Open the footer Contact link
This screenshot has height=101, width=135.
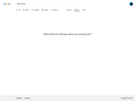point(27,98)
